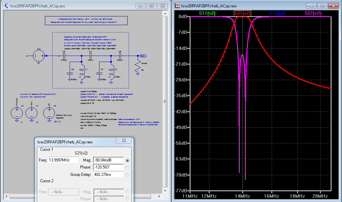The width and height of the screenshot is (342, 202).
Task: Select the Mag radio button for Cursor 1
Action: pyautogui.click(x=127, y=160)
